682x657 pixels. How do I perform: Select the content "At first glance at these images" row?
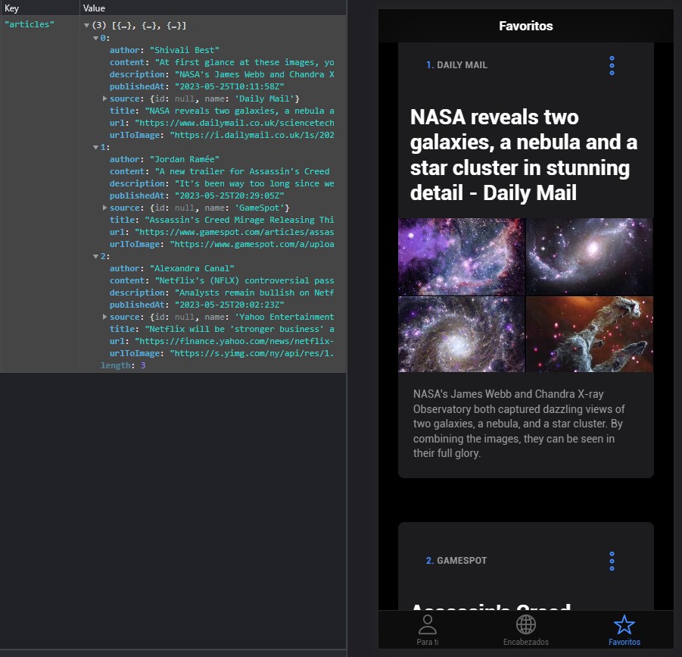[x=222, y=63]
